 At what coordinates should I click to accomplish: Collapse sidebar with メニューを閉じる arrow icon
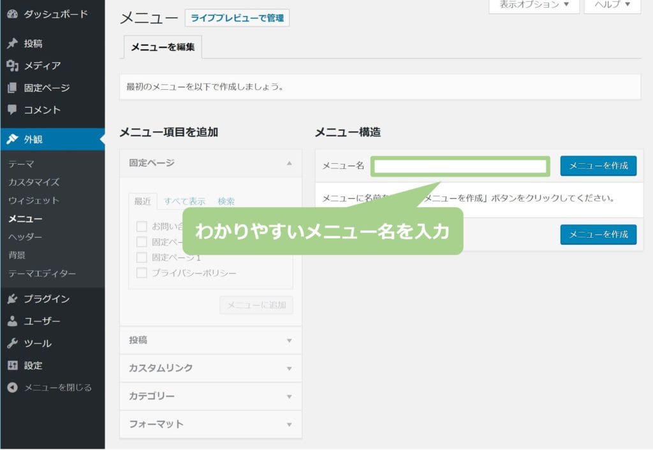(12, 388)
